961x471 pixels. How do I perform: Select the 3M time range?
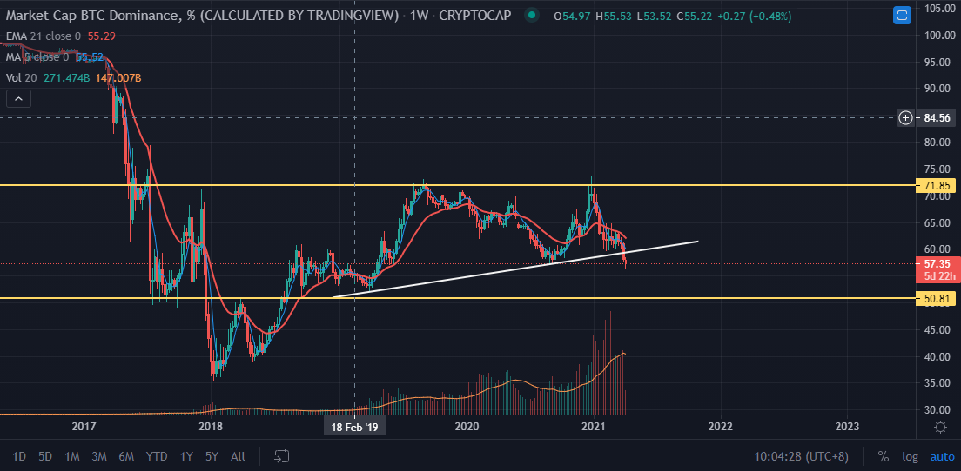pos(99,456)
